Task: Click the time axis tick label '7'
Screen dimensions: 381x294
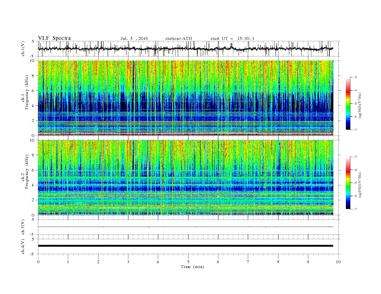Action: [x=248, y=262]
